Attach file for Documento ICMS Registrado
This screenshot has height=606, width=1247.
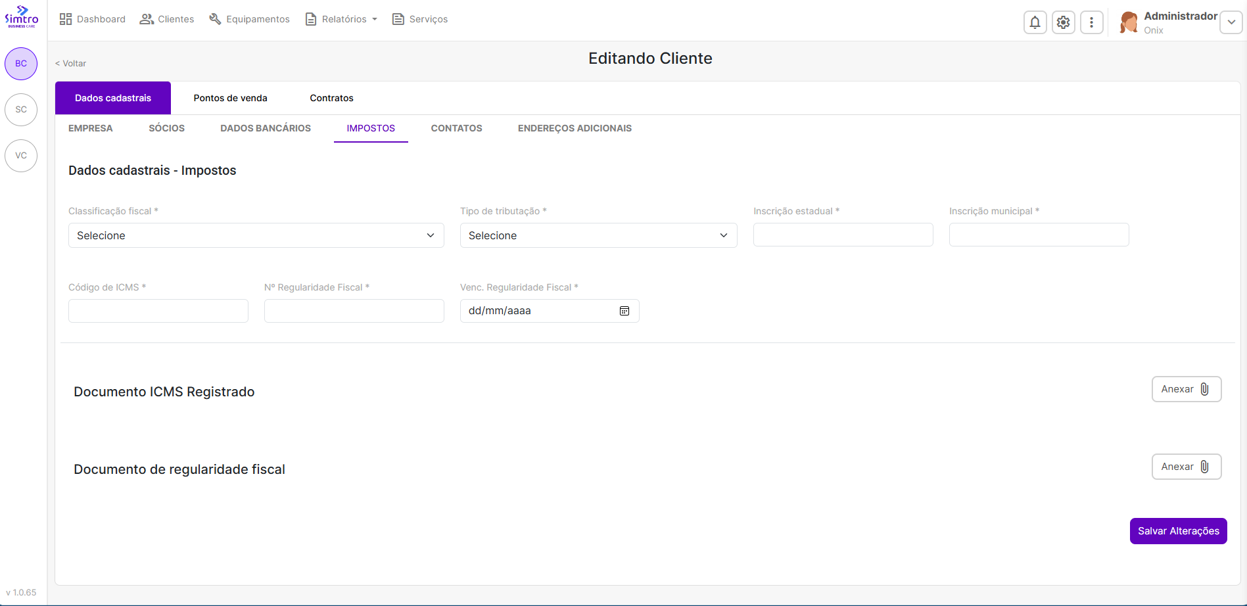pos(1186,389)
